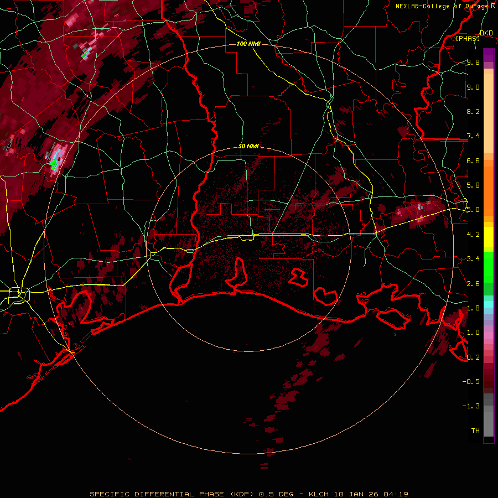Image resolution: width=498 pixels, height=498 pixels.
Task: Click the 100 NMI range ring label
Action: [x=248, y=44]
